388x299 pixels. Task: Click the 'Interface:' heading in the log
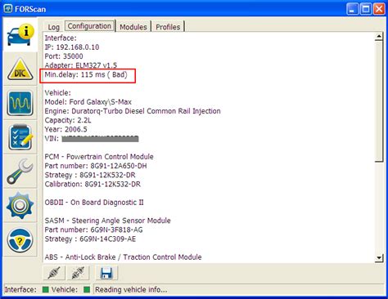[x=61, y=38]
